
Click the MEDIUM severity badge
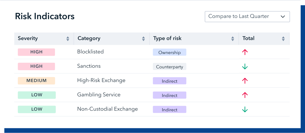click(36, 81)
